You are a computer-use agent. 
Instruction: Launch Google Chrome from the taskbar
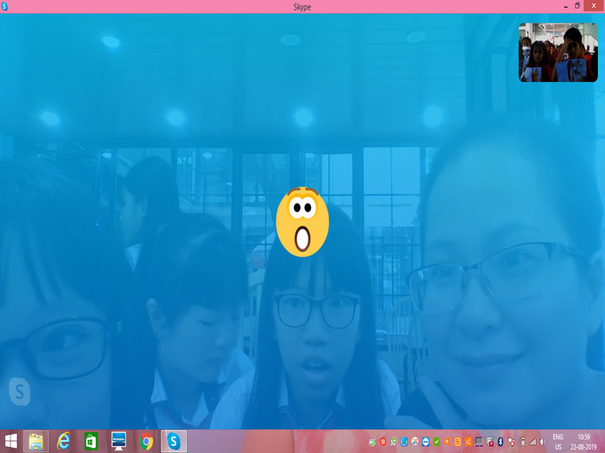coord(146,441)
